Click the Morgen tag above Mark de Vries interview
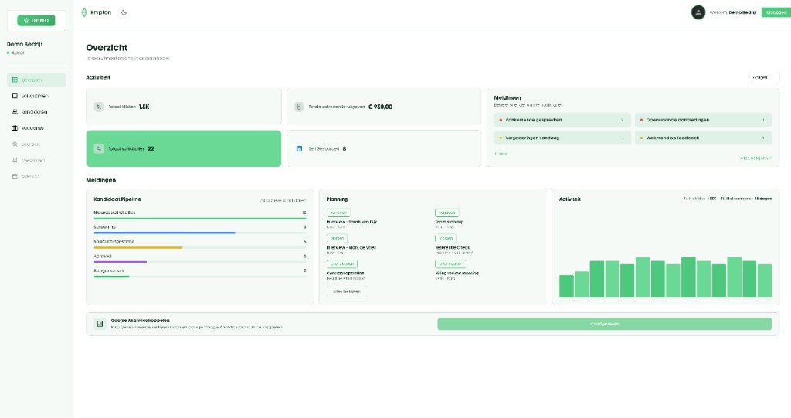 (337, 238)
